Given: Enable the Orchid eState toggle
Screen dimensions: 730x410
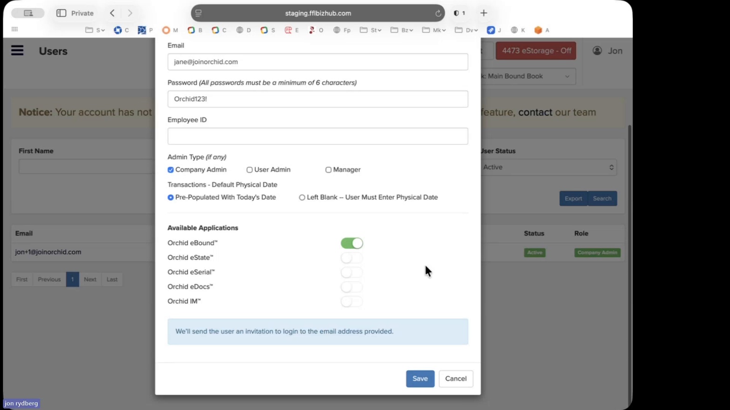Looking at the screenshot, I should tap(351, 258).
